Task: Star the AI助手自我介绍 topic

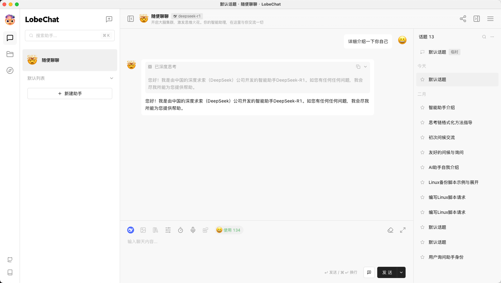Action: tap(422, 167)
